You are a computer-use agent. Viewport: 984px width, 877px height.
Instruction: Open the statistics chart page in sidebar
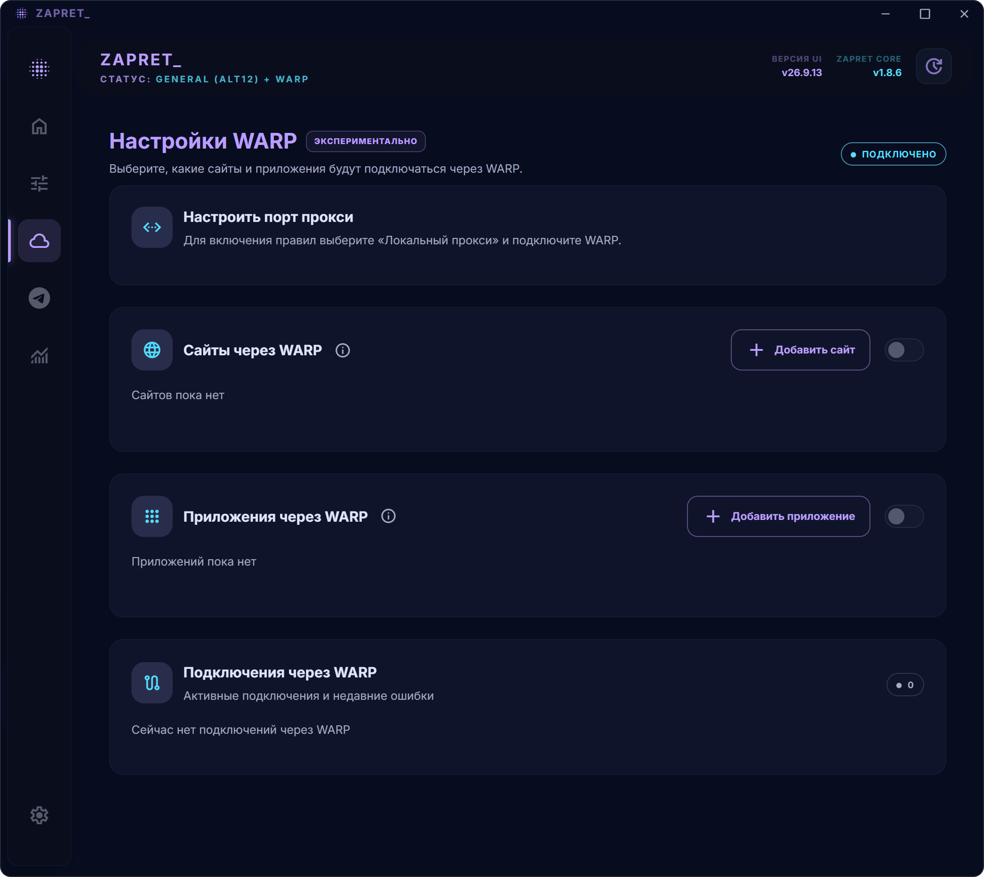pos(39,356)
